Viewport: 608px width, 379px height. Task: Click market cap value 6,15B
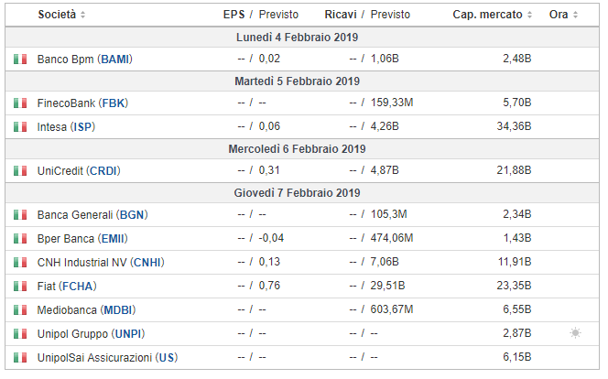(517, 356)
